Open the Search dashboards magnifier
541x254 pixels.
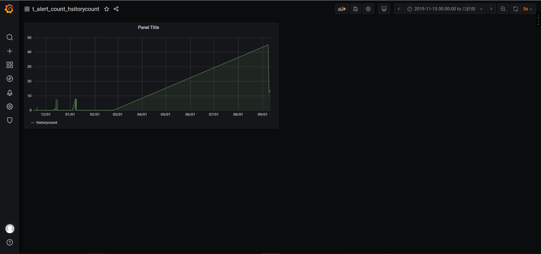(x=10, y=37)
